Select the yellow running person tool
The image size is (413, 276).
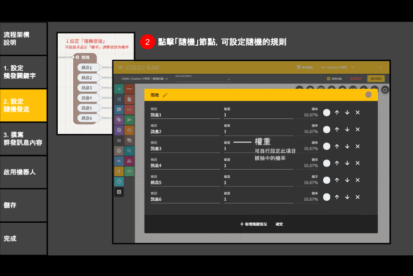[119, 171]
